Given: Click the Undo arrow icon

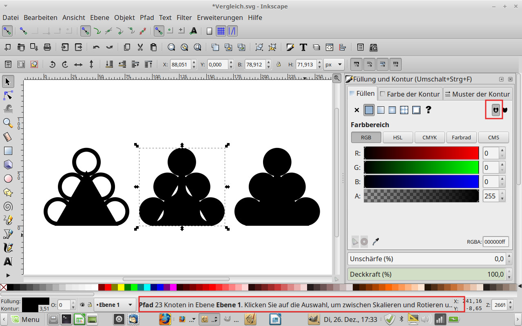Looking at the screenshot, I should [x=96, y=47].
